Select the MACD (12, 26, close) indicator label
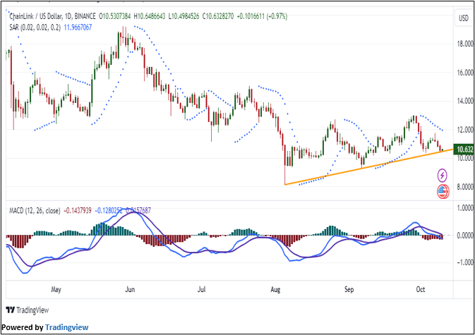Image resolution: width=475 pixels, height=335 pixels. pyautogui.click(x=35, y=210)
